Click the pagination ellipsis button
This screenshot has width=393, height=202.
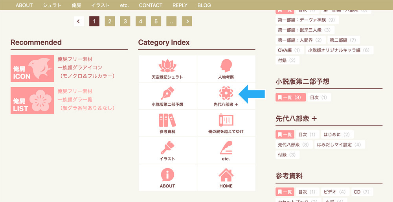coord(171,21)
